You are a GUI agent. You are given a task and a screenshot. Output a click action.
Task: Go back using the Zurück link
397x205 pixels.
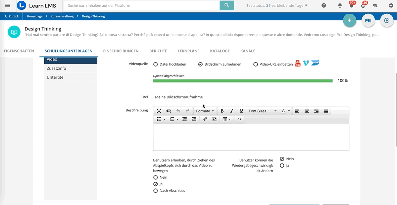[x=12, y=16]
